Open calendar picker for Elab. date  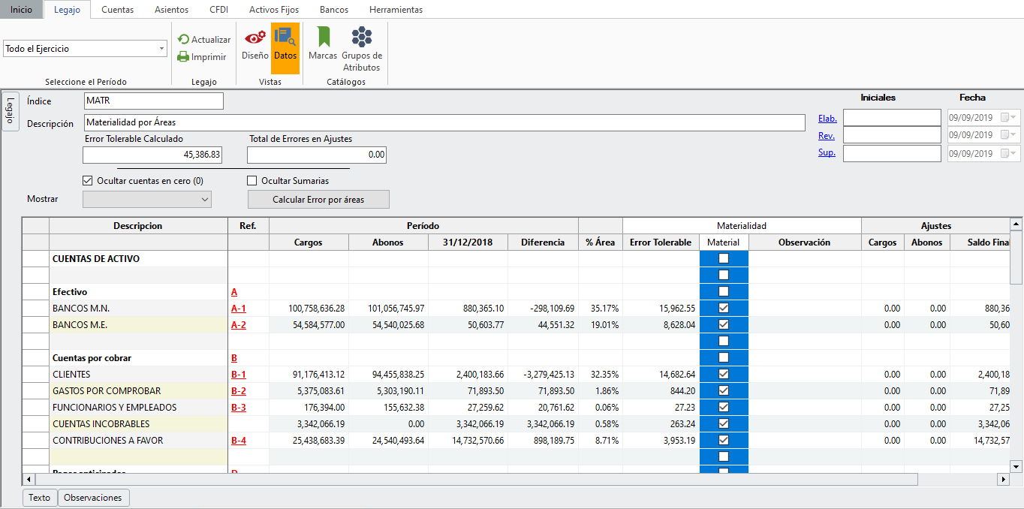1006,118
